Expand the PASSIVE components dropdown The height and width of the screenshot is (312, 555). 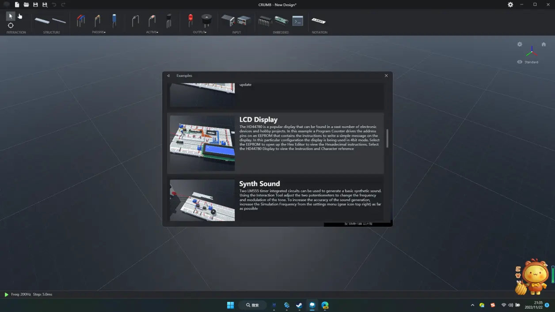coord(99,32)
